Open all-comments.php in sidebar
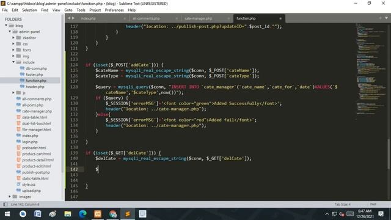The width and height of the screenshot is (391, 220). tap(37, 99)
